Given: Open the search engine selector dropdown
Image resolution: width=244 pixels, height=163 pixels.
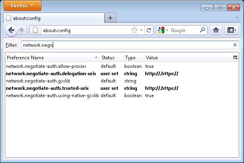Looking at the screenshot, I should click(163, 30).
